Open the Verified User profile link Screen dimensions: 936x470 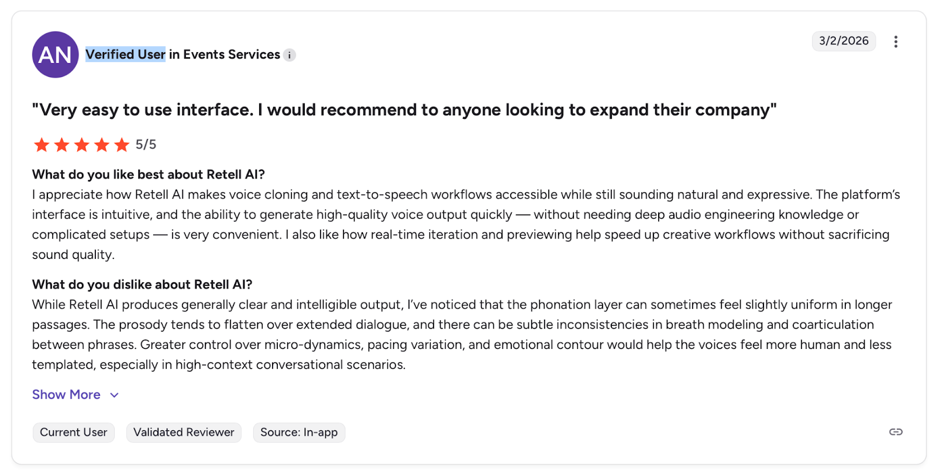point(125,54)
